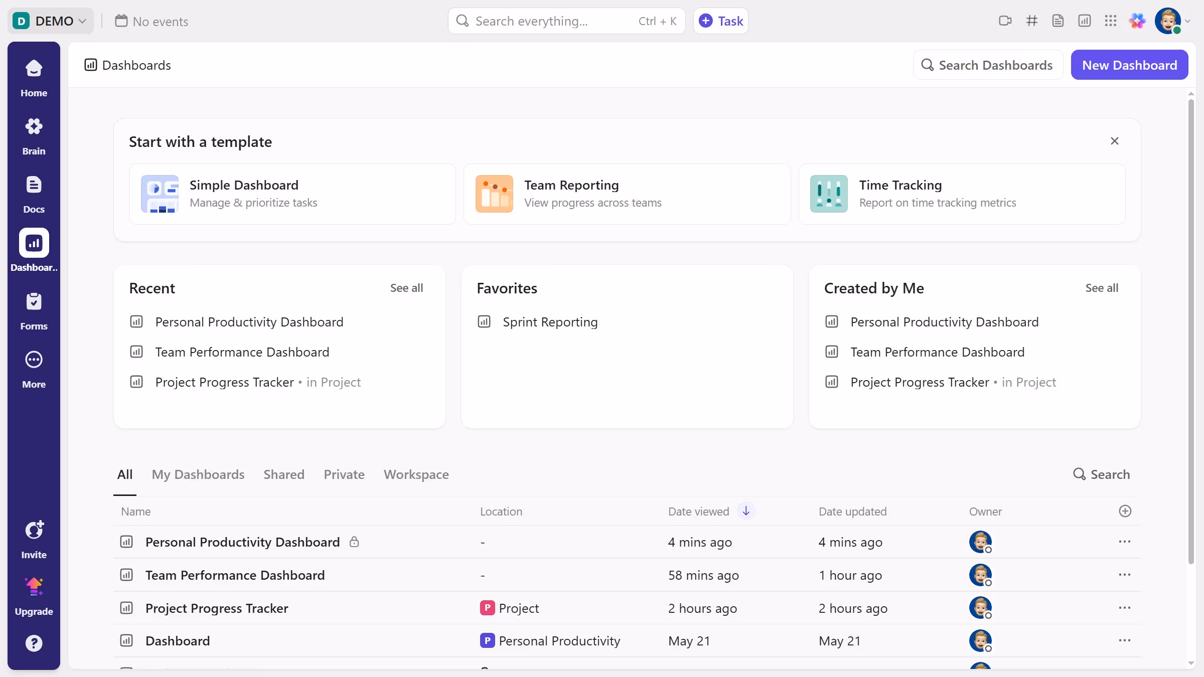Viewport: 1204px width, 677px height.
Task: Open the user avatar menu chevron
Action: (x=1187, y=21)
